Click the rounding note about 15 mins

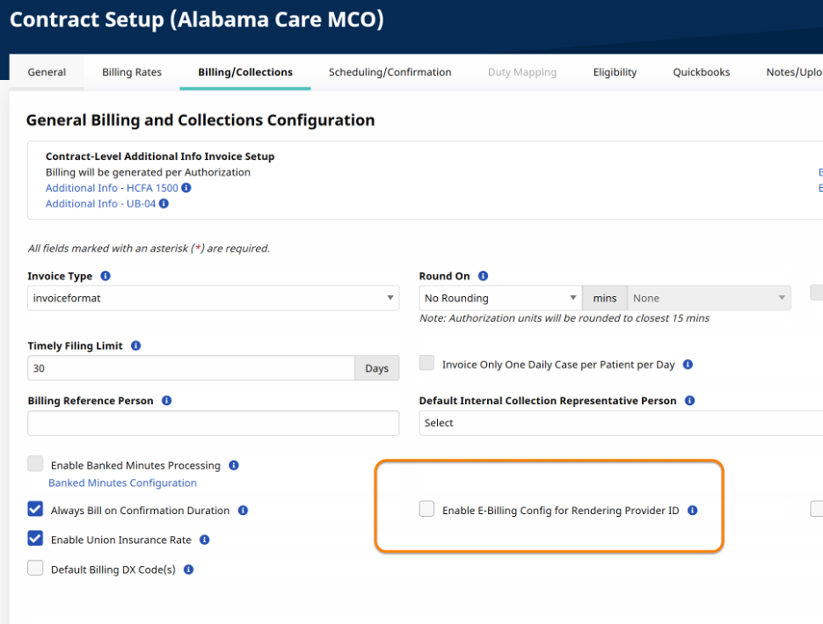pos(564,318)
